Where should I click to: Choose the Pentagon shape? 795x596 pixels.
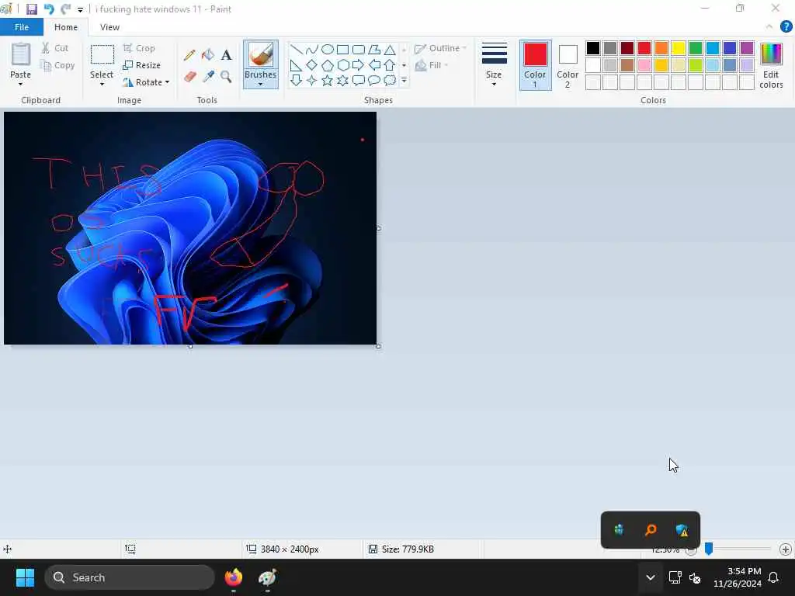point(328,65)
